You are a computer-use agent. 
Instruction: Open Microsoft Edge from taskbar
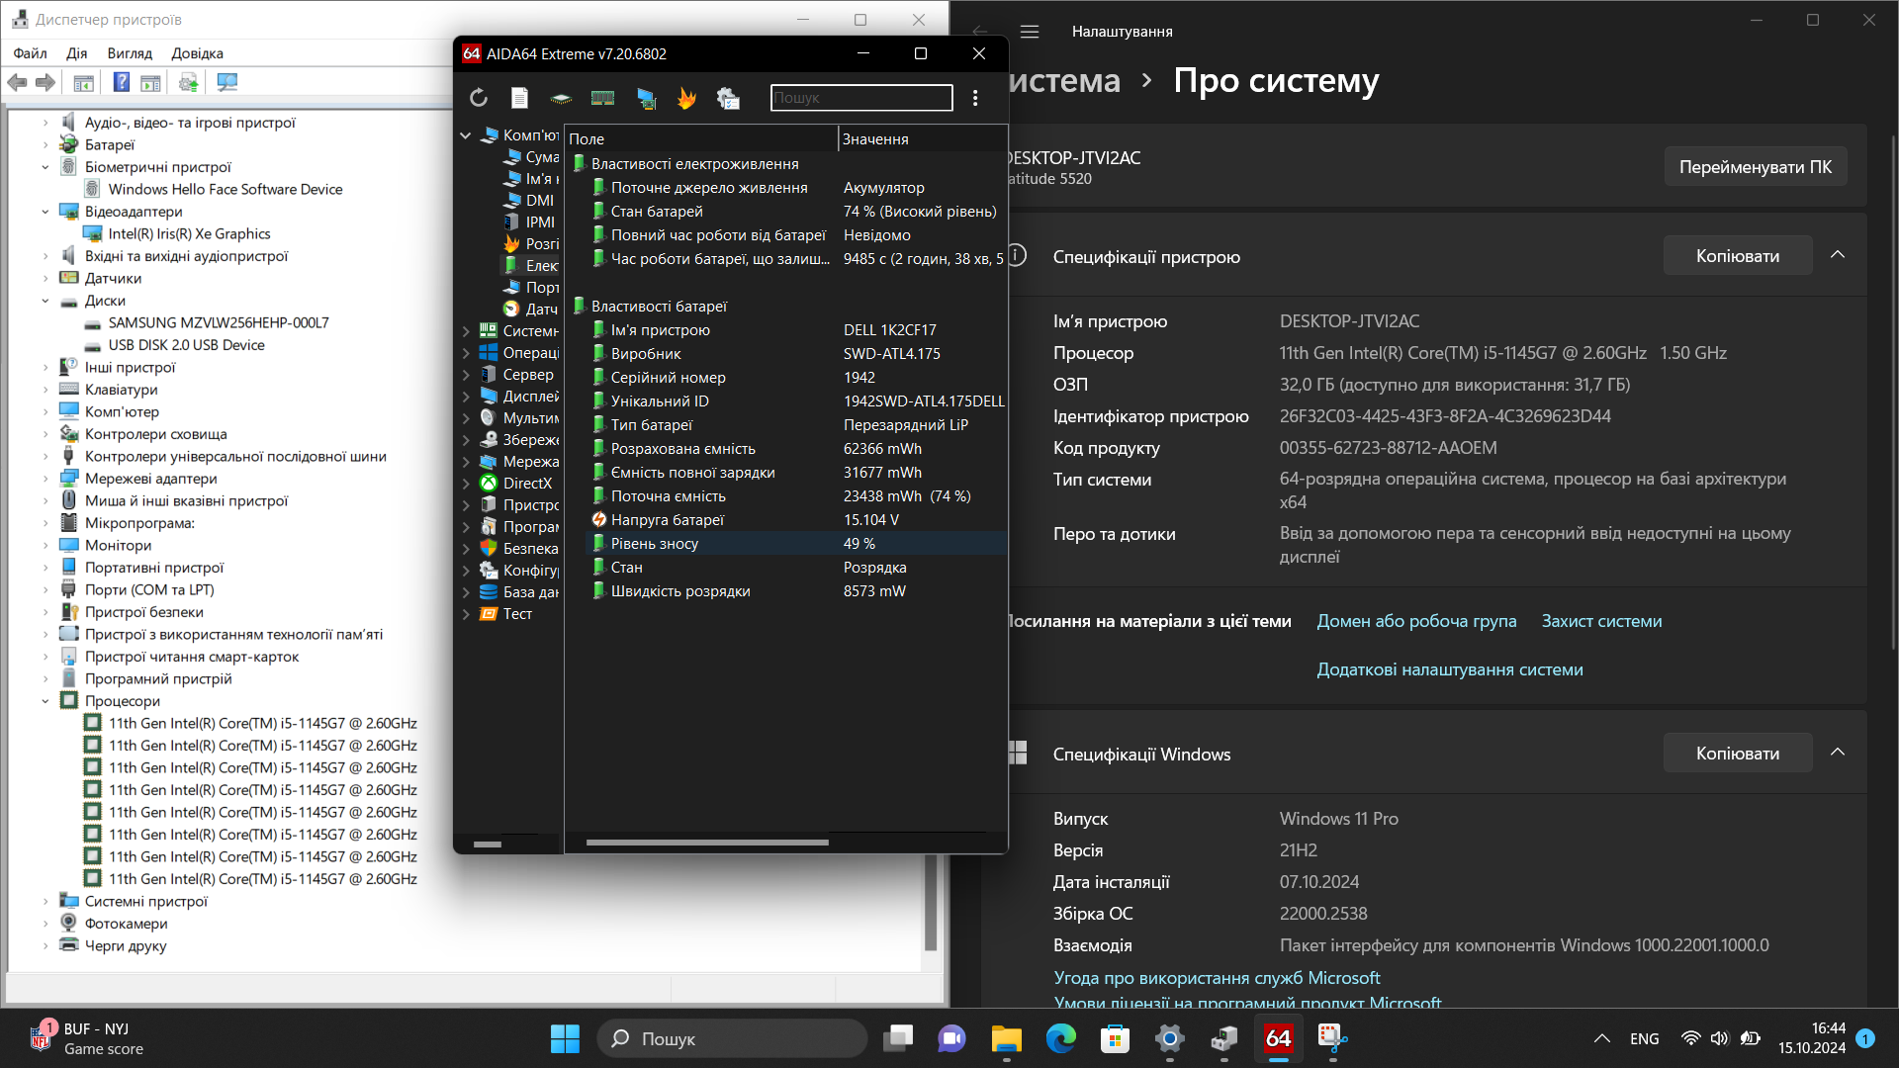(1060, 1038)
